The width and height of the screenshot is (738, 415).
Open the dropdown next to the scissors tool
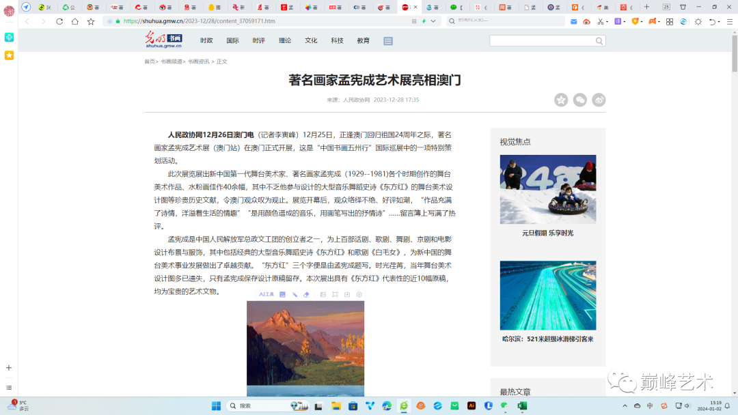tap(607, 21)
